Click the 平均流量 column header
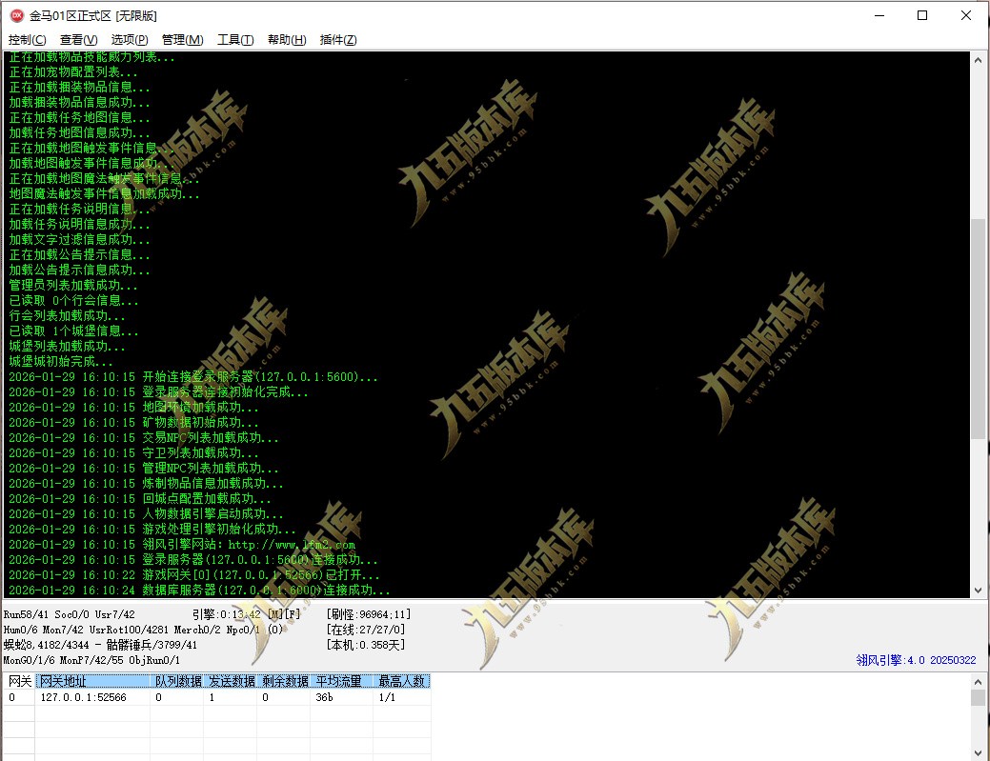 click(x=341, y=682)
